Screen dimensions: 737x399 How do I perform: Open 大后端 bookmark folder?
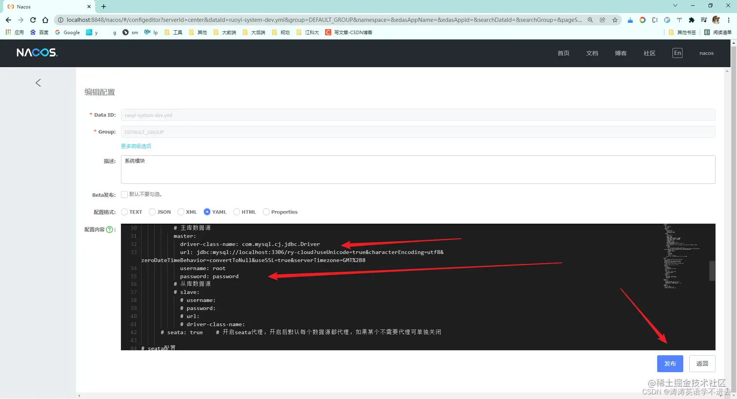point(253,32)
